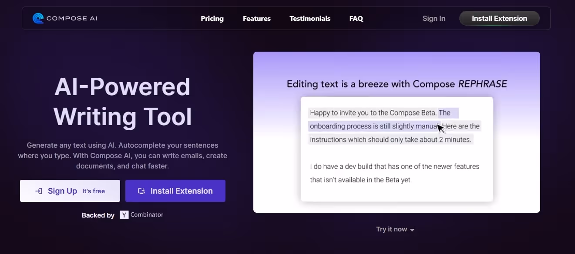Open Testimonials in the navigation bar

310,19
